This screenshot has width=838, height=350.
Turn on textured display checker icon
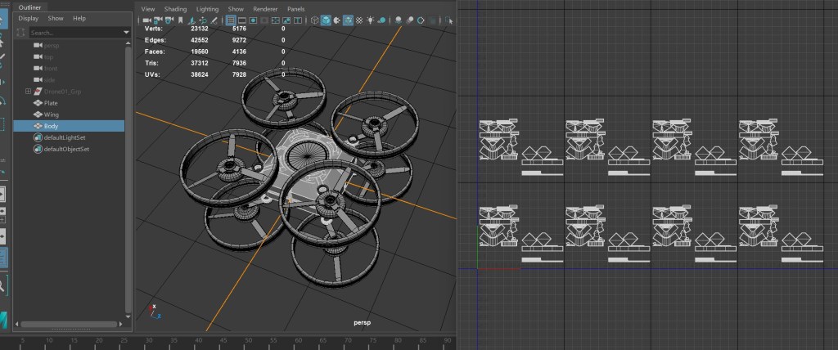(358, 20)
